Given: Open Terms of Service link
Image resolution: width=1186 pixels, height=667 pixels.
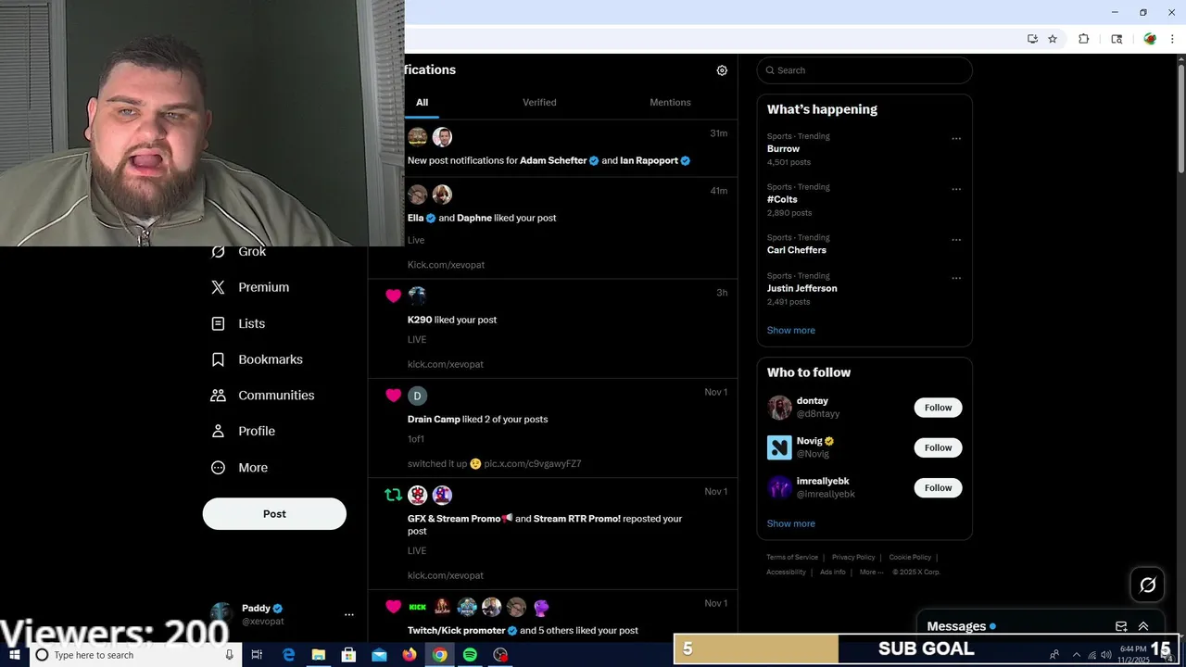Looking at the screenshot, I should click(792, 558).
